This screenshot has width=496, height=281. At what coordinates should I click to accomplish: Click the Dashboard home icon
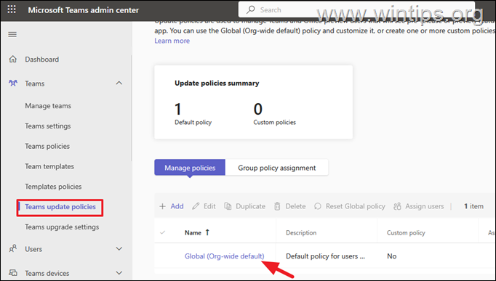[13, 59]
